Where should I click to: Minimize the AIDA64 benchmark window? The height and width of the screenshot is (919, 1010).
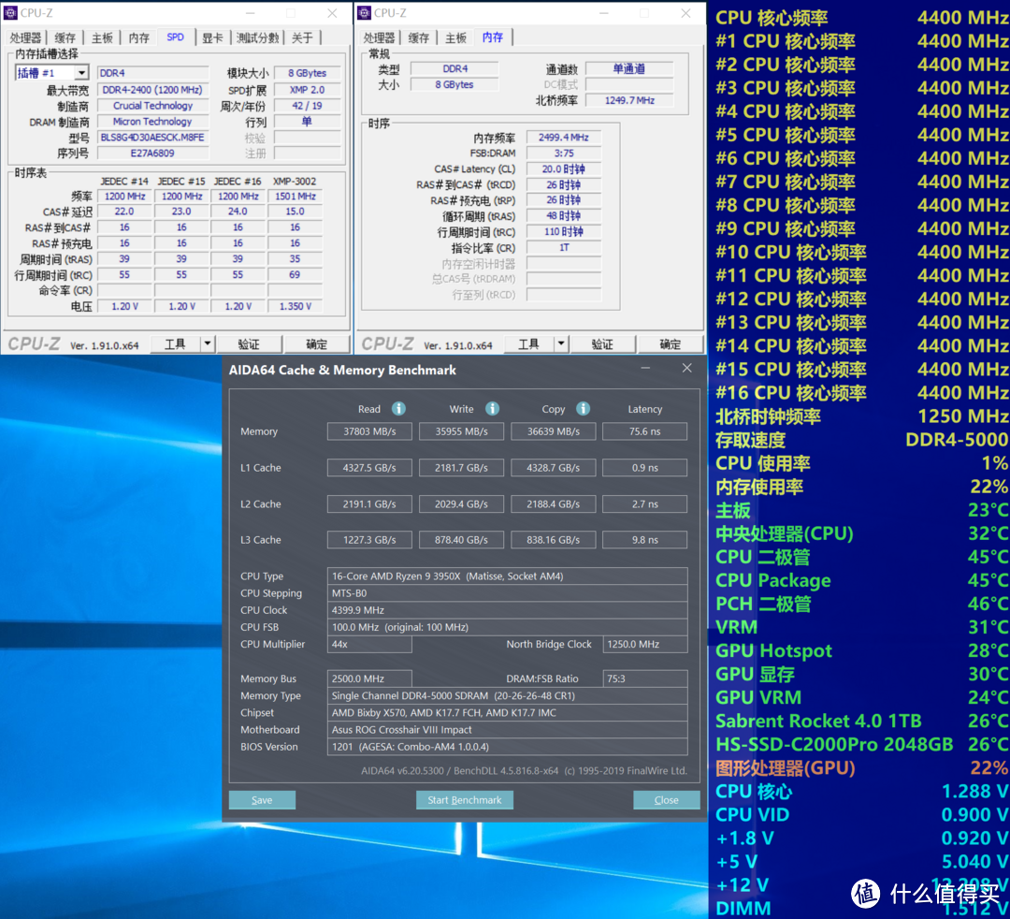645,368
